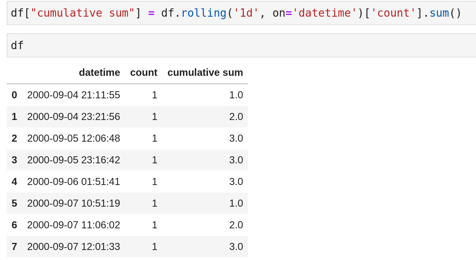Select datetime 2000-09-07 11:06:02
The width and height of the screenshot is (476, 260).
point(74,225)
